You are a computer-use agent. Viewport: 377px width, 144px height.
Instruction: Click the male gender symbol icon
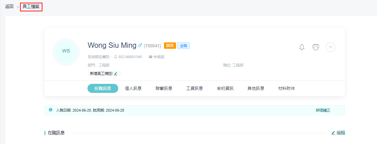[140, 45]
